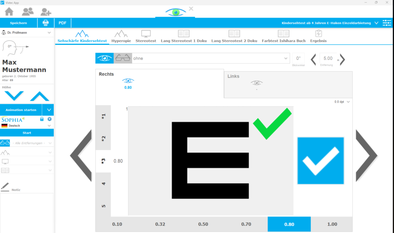Expand the Dr. Prüfmann examiner dropdown
The width and height of the screenshot is (394, 233).
coord(49,33)
